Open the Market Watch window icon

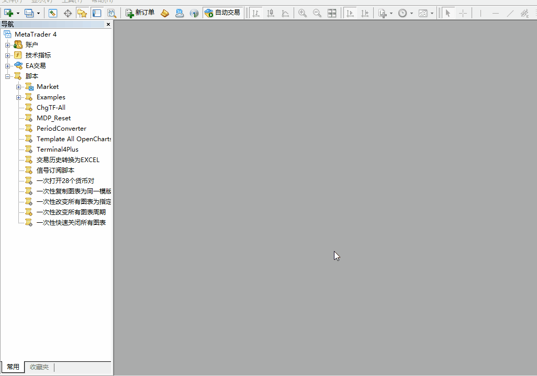[53, 13]
